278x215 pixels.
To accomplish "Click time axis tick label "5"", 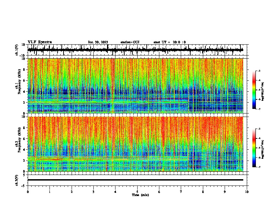I will pos(137,192).
